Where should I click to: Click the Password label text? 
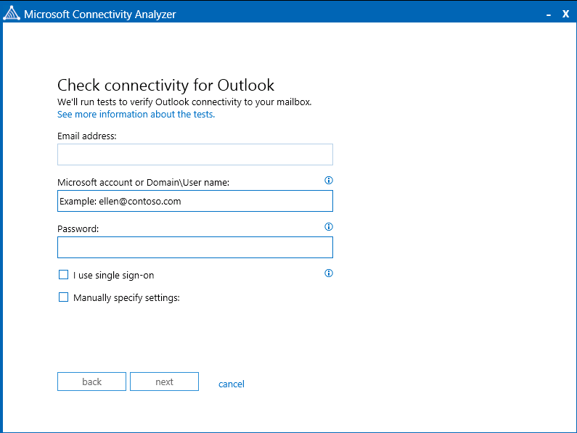78,228
